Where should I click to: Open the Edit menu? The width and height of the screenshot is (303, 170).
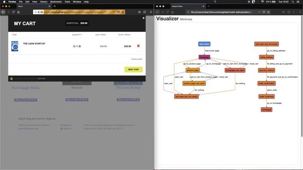click(x=27, y=1)
